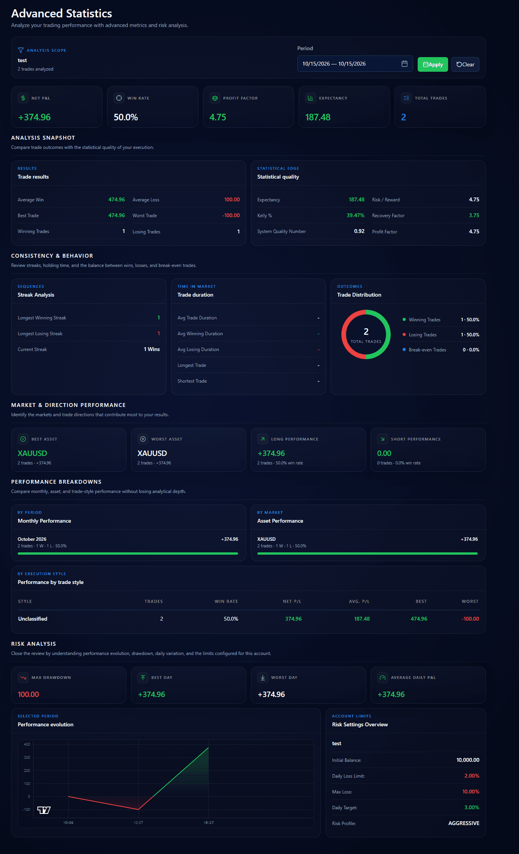The height and width of the screenshot is (854, 519).
Task: Click the Max Drawdown value 100.00
Action: (29, 694)
